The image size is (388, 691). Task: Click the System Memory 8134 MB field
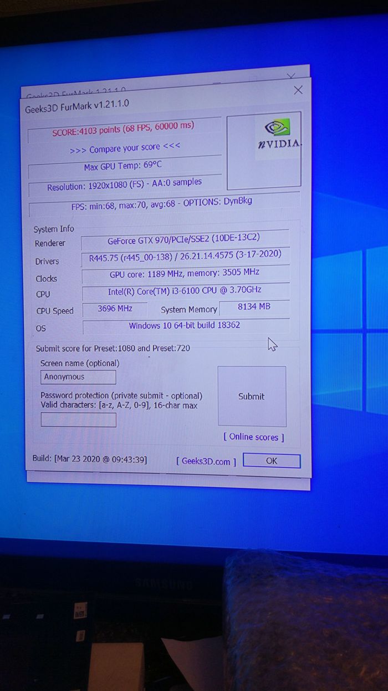tap(254, 307)
